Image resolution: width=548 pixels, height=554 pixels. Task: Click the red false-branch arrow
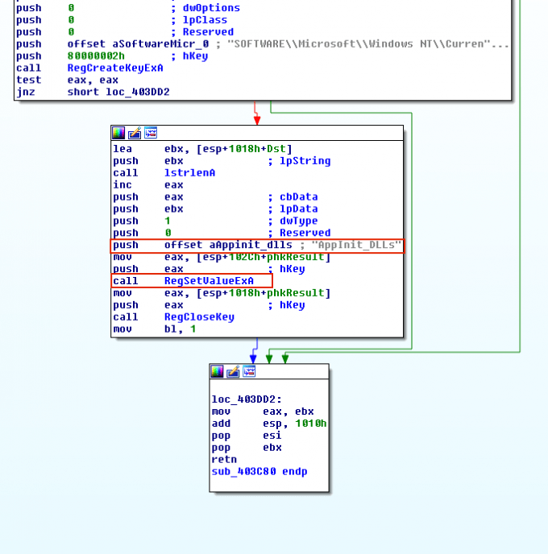point(257,113)
